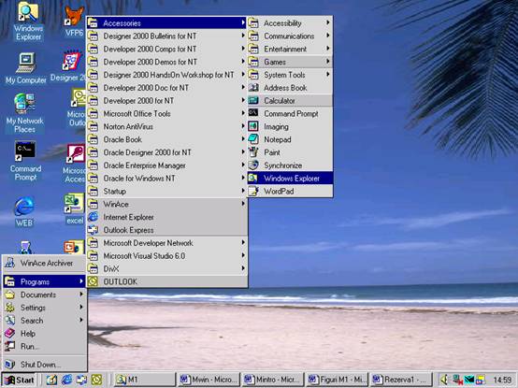Open the Communications submenu
The image size is (518, 388).
click(290, 36)
